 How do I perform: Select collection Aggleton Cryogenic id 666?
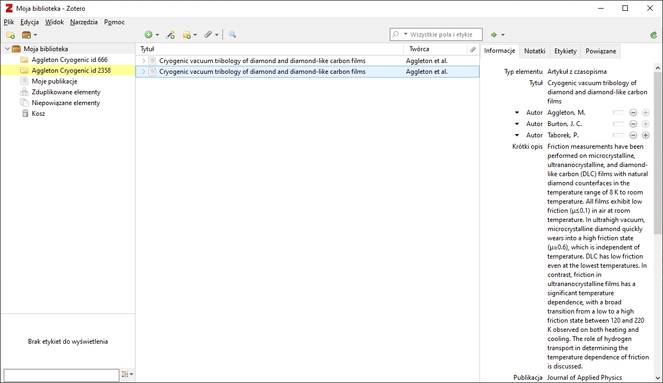point(69,60)
